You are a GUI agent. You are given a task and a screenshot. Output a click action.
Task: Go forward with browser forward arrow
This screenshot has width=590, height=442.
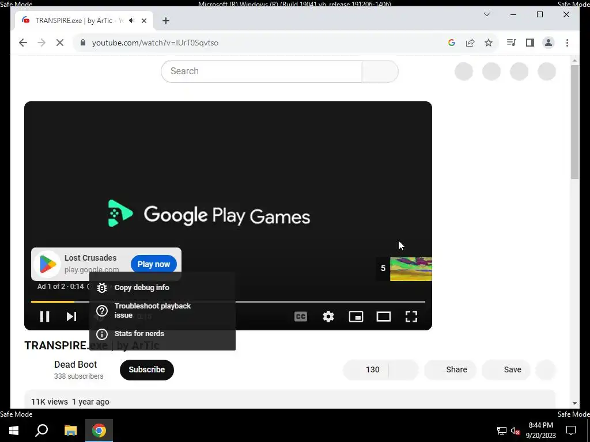pos(41,43)
